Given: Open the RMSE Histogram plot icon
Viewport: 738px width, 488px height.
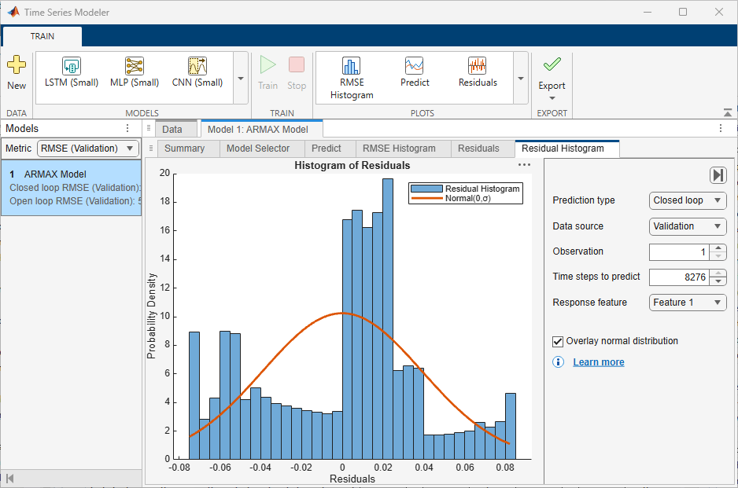Looking at the screenshot, I should coord(351,66).
